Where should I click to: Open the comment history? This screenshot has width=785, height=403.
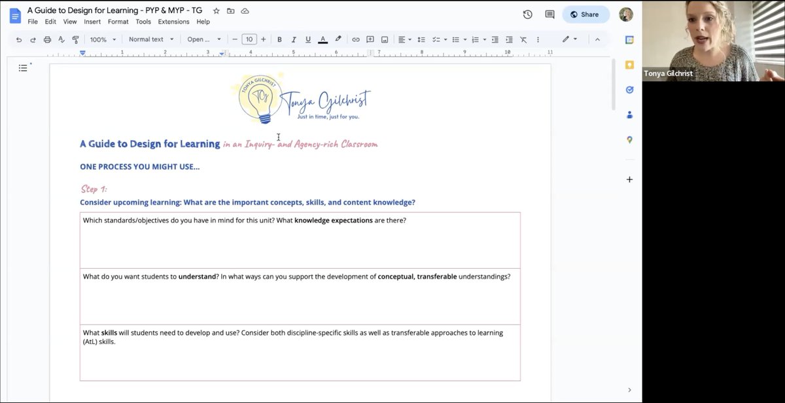(x=549, y=14)
